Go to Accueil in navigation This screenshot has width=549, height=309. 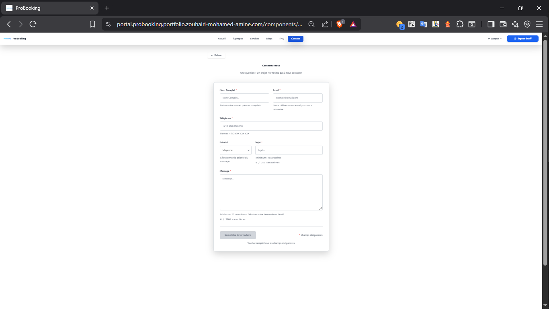222,39
